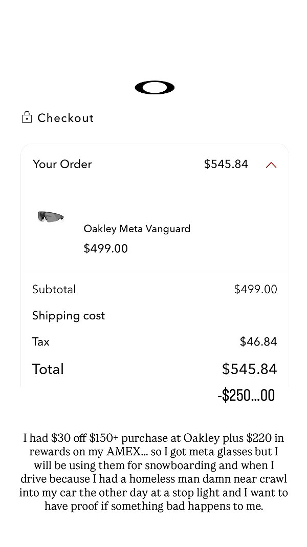This screenshot has height=547, width=307.
Task: Click the $499.00 subtotal amount
Action: coord(256,289)
